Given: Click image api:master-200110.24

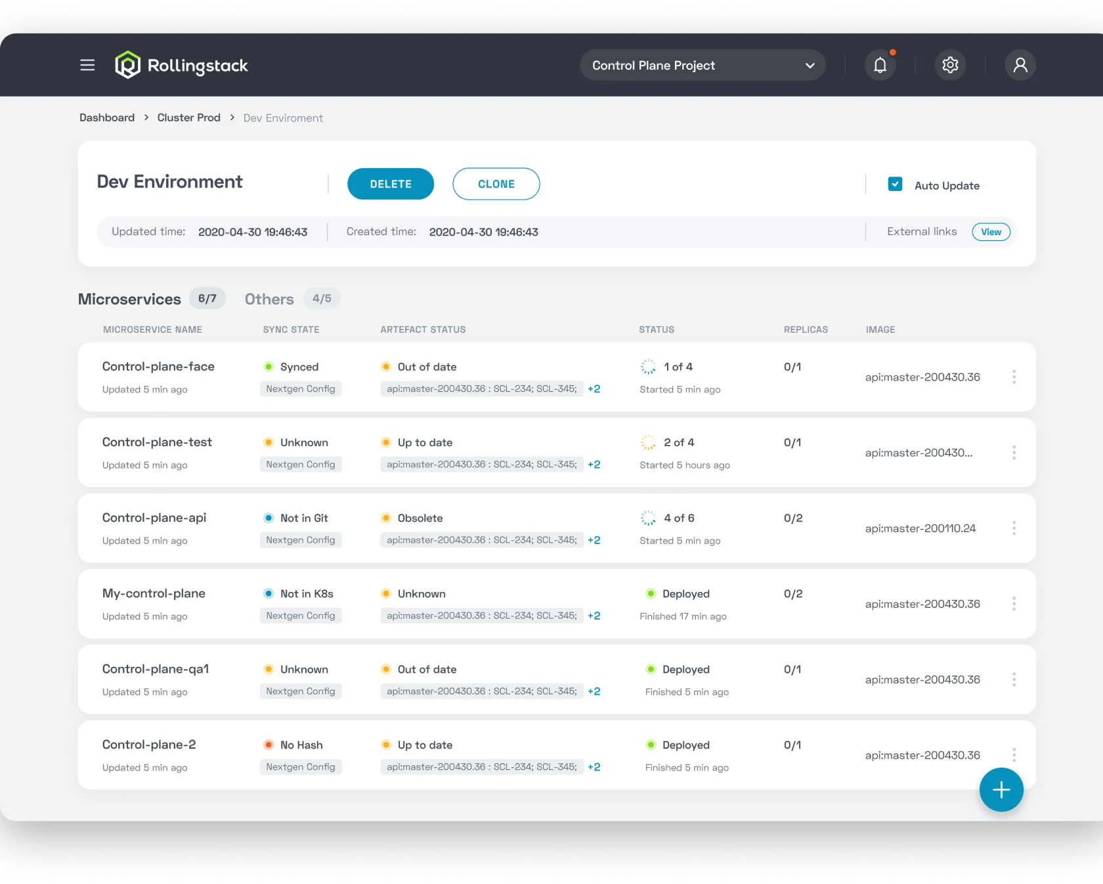Looking at the screenshot, I should (x=920, y=528).
